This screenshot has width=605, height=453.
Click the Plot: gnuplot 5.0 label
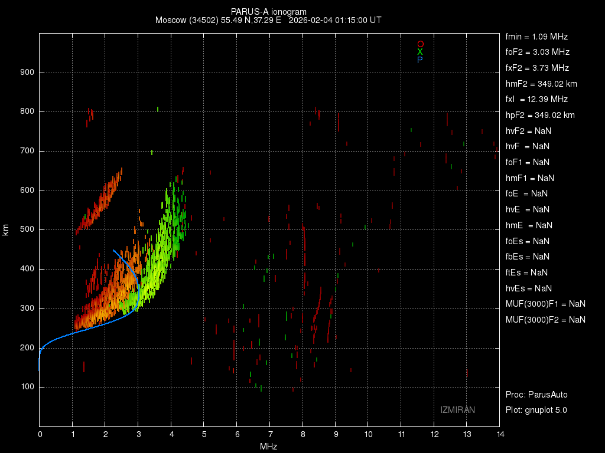536,410
